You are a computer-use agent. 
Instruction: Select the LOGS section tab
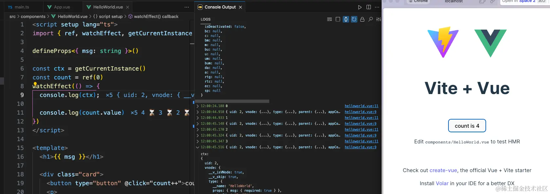(206, 19)
